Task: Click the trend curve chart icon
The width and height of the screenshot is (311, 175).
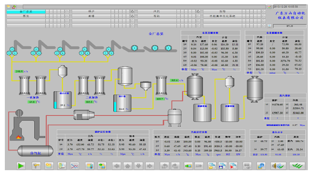Action: [75, 165]
